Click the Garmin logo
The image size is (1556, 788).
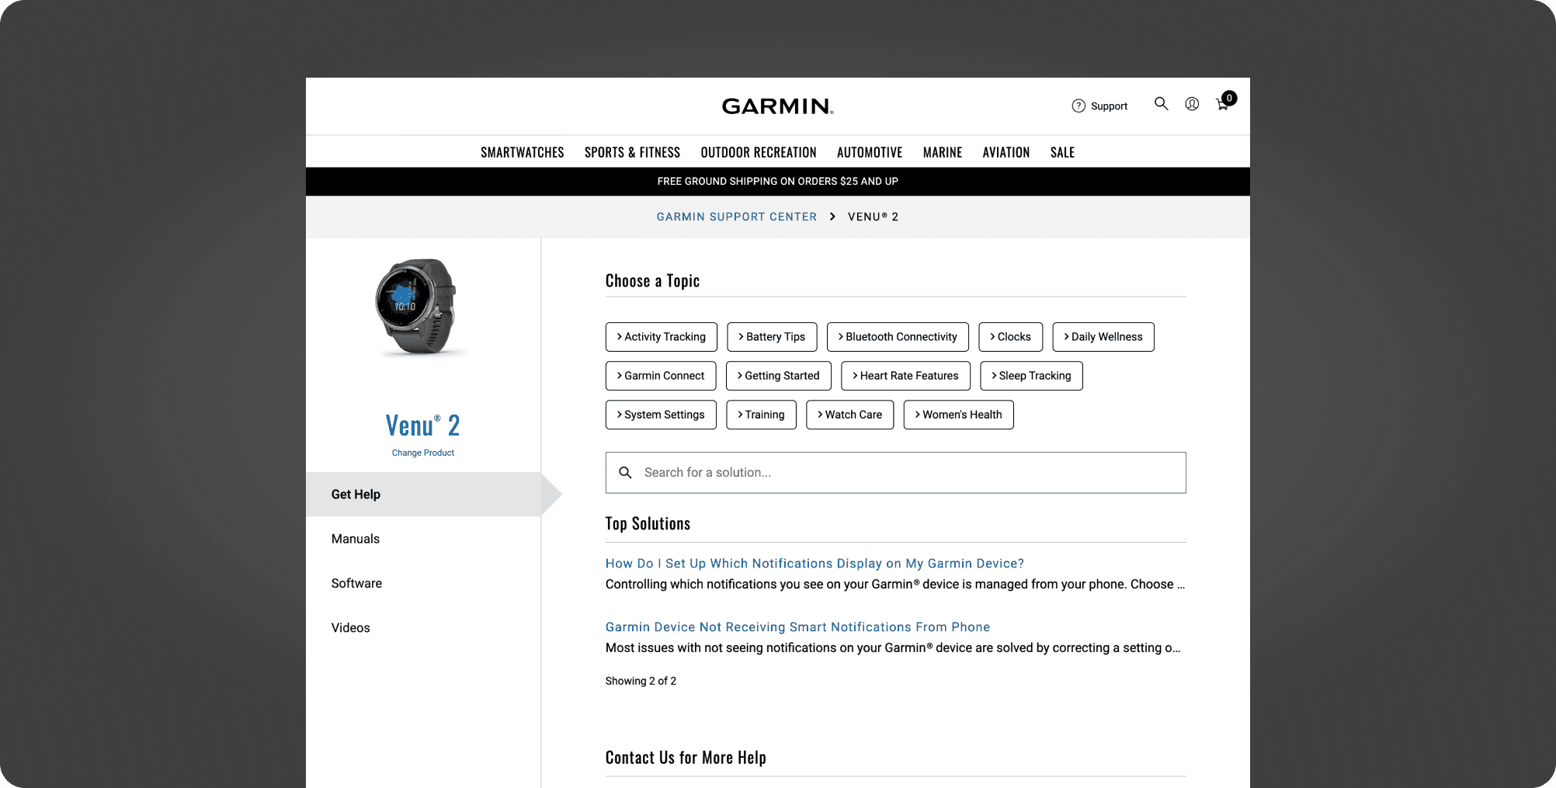tap(777, 106)
